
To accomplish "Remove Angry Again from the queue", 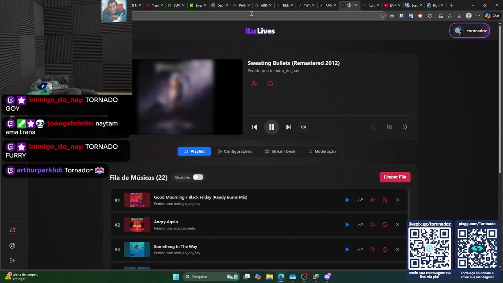I will point(397,225).
